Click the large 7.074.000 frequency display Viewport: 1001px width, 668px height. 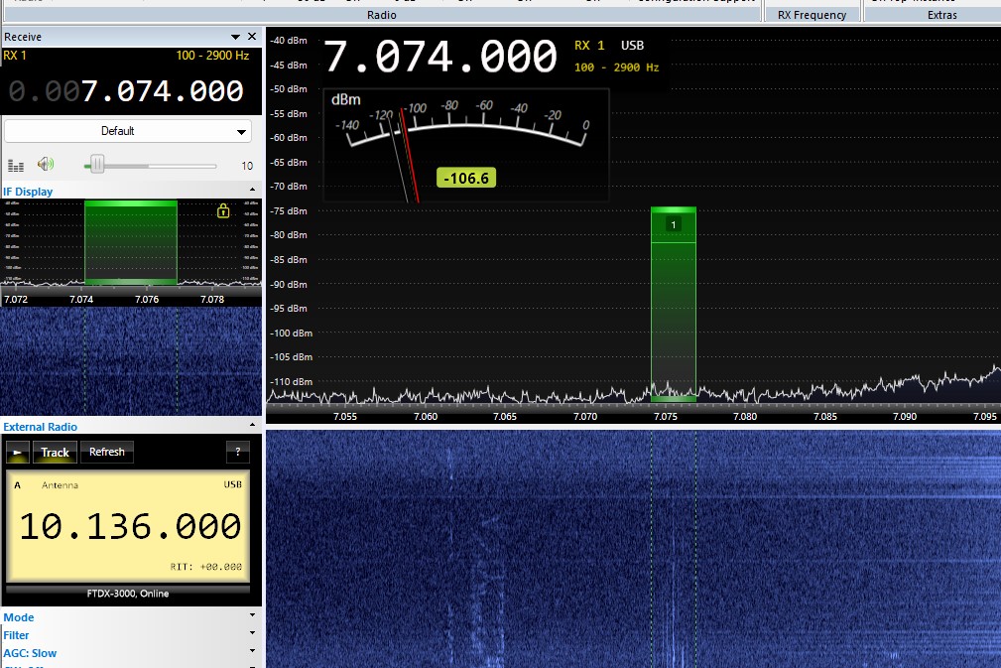(440, 58)
